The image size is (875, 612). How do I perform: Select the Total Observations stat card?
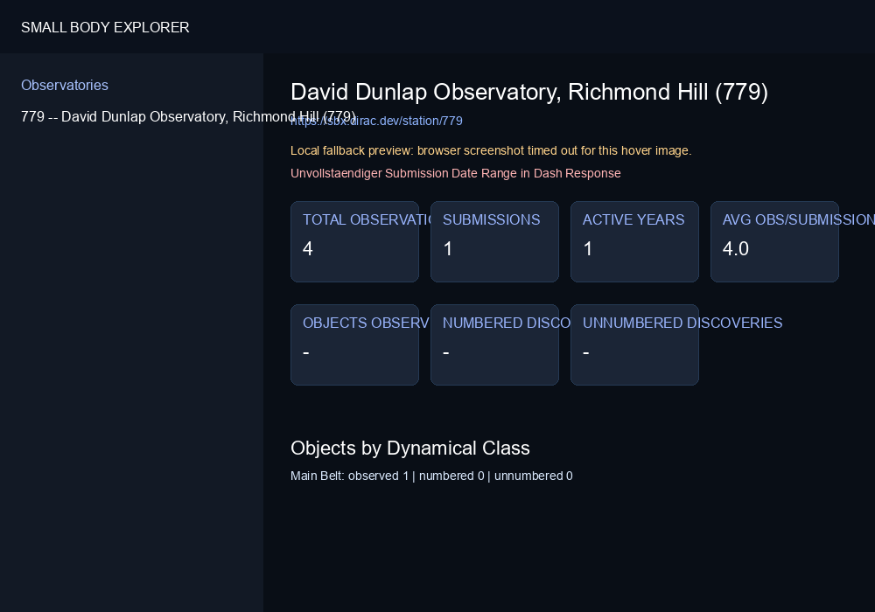coord(355,242)
